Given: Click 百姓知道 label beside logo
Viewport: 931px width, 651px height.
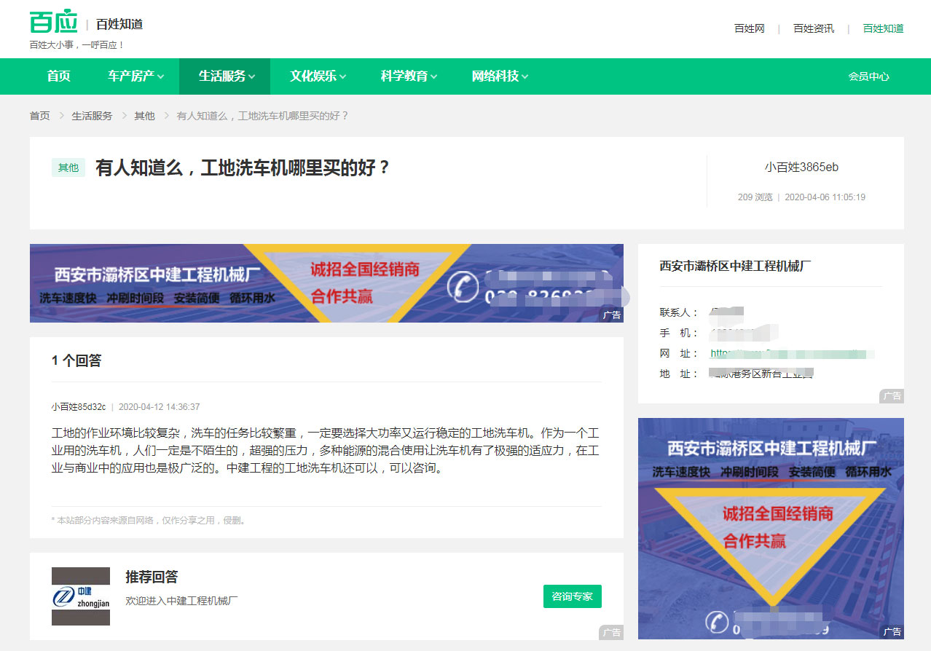Looking at the screenshot, I should pos(119,24).
